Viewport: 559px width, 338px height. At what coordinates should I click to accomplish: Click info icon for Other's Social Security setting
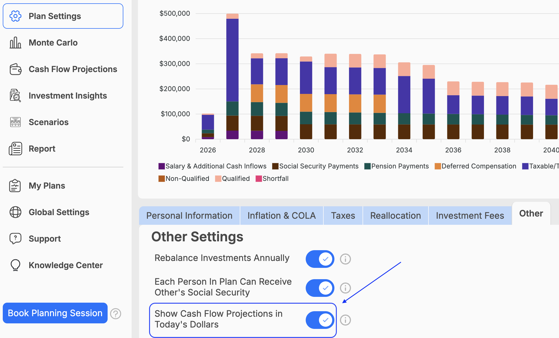tap(345, 288)
